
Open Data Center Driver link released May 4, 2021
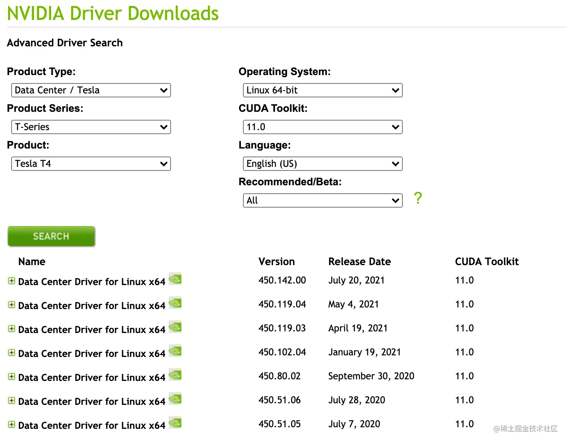click(92, 306)
